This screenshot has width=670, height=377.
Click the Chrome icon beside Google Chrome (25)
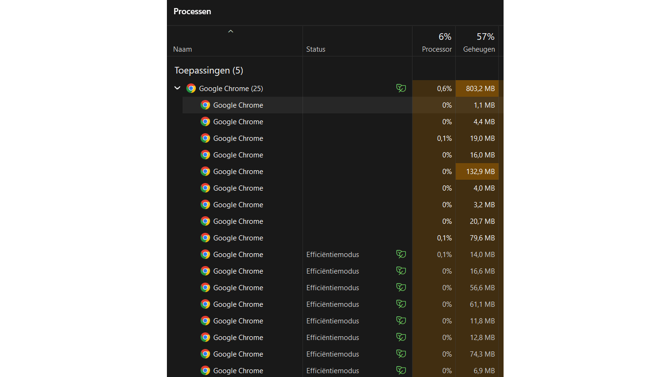coord(191,88)
